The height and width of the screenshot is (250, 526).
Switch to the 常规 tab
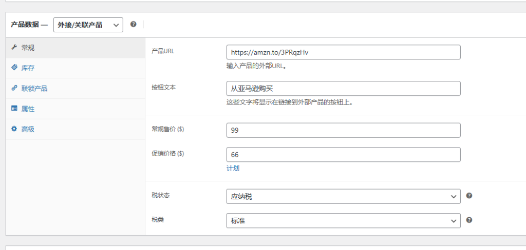(76, 48)
